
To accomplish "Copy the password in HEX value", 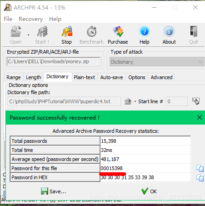I will tap(200, 177).
